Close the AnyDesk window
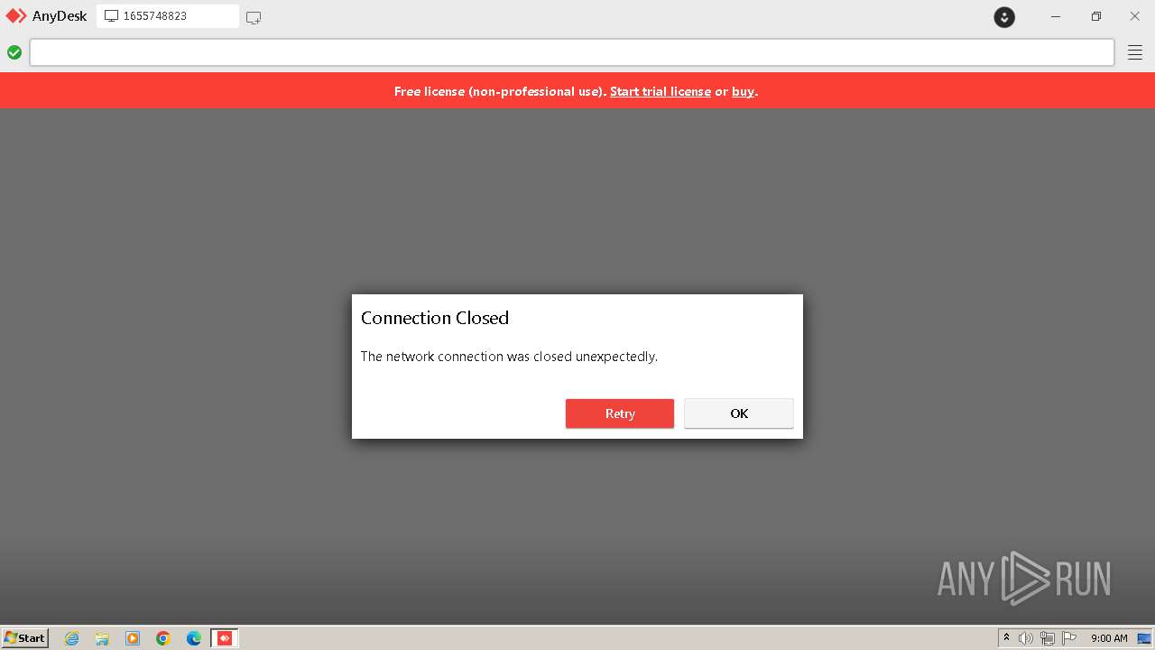Image resolution: width=1155 pixels, height=650 pixels. pyautogui.click(x=1135, y=16)
